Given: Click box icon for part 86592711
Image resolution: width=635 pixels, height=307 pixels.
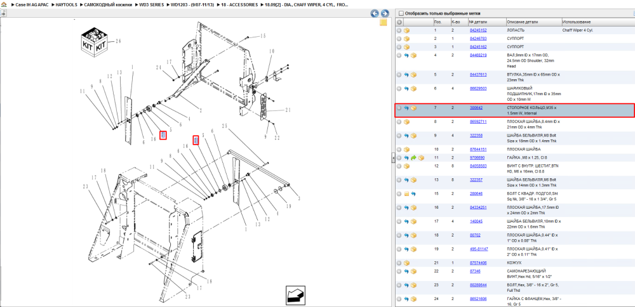Looking at the screenshot, I should point(406,121).
